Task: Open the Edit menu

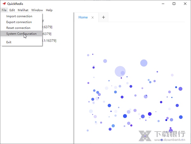Action: [12, 10]
